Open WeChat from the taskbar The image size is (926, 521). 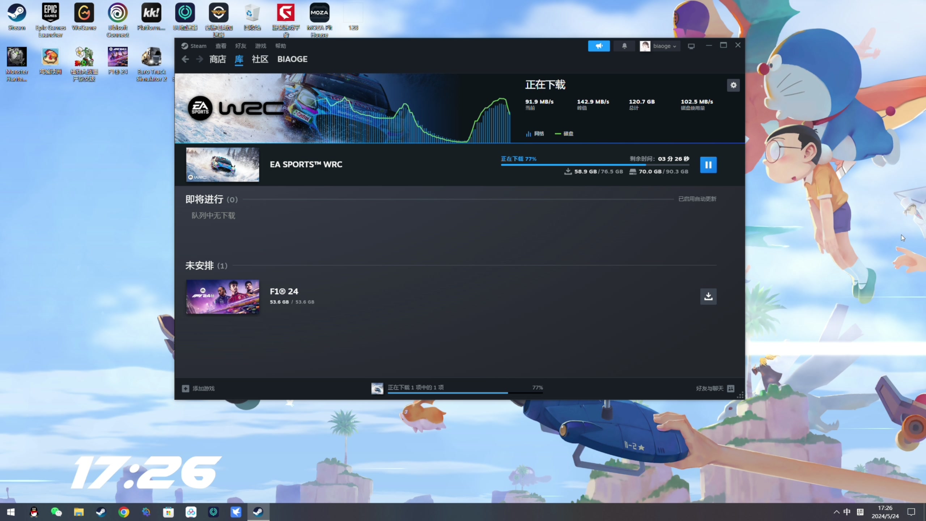tap(56, 512)
